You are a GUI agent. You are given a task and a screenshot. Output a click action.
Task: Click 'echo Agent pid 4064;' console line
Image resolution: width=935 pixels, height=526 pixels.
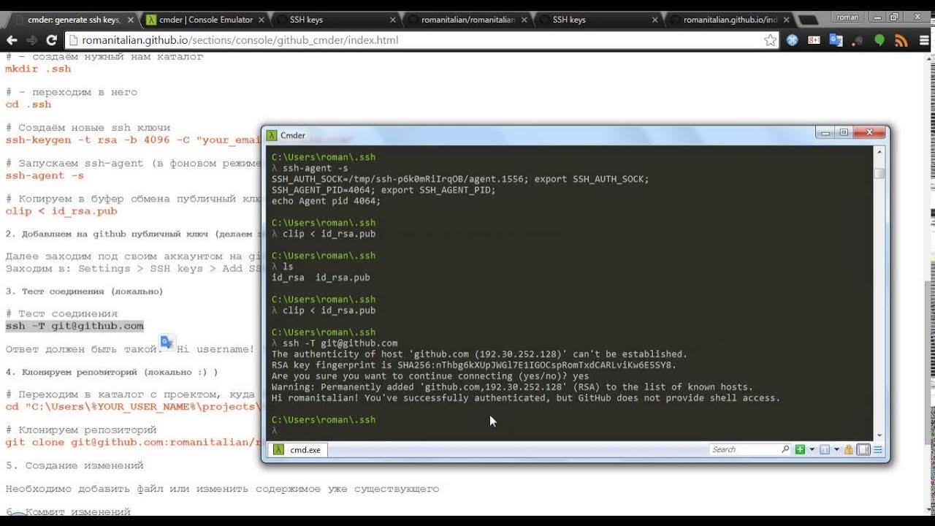tap(326, 201)
